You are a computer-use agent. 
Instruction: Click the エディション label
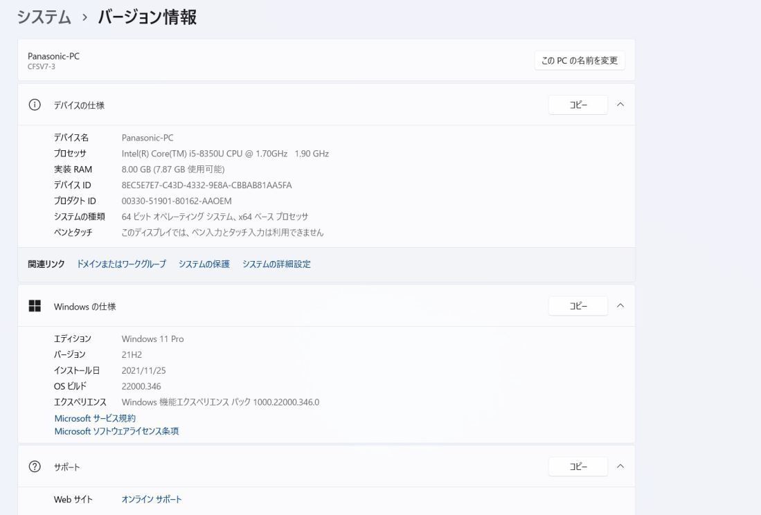72,339
